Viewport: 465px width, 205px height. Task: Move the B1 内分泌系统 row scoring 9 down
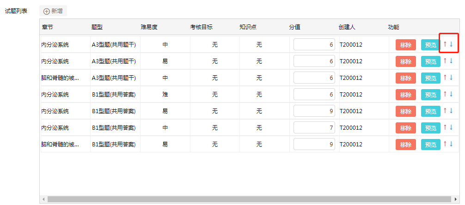[452, 111]
